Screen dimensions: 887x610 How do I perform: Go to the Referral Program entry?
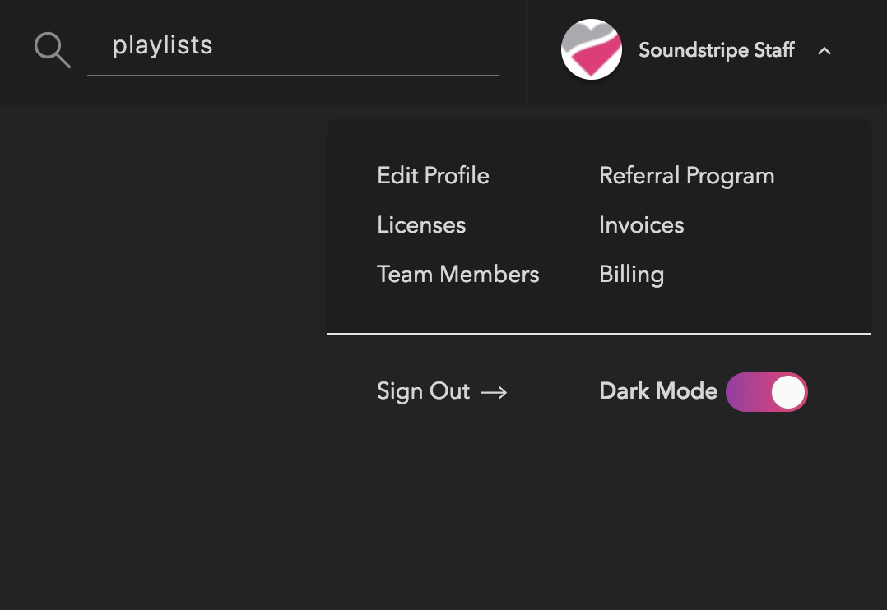686,176
